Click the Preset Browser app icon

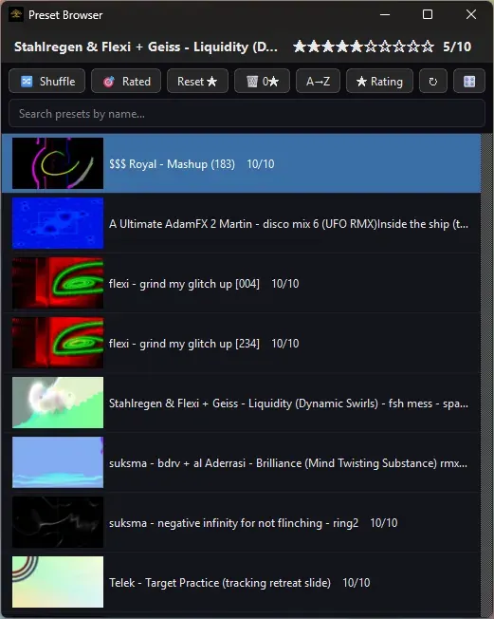pos(16,14)
